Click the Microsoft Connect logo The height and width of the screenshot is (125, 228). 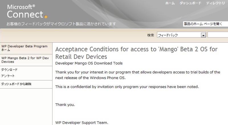27,11
